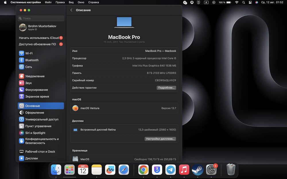Open Telegram from the Dock
The width and height of the screenshot is (287, 179).
pyautogui.click(x=170, y=170)
